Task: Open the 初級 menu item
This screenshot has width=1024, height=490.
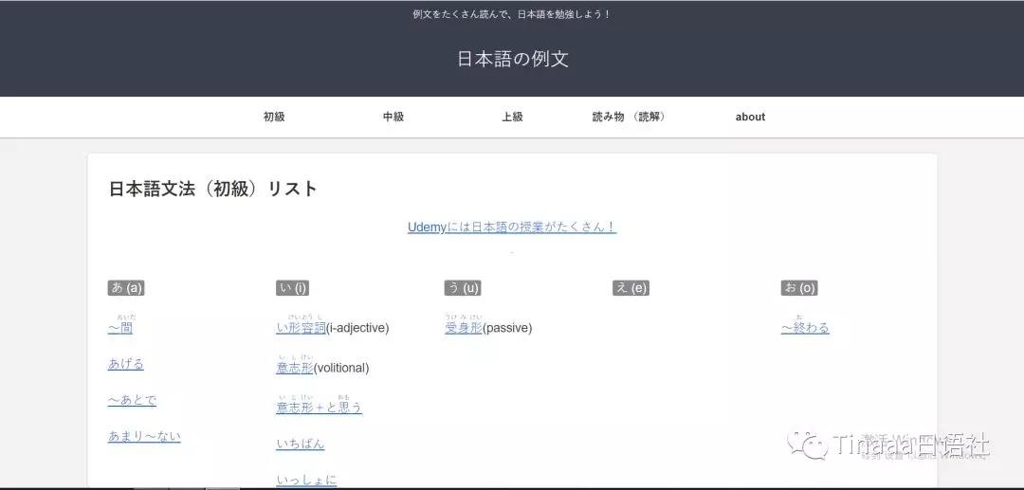Action: click(274, 117)
